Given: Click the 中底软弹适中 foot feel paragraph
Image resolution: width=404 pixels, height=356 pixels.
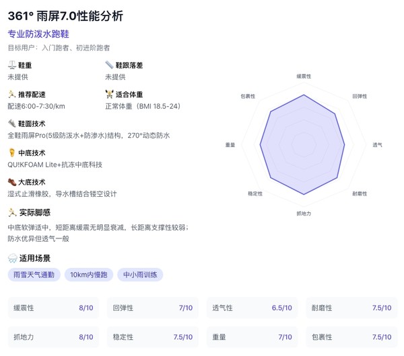Looking at the screenshot, I should tap(98, 233).
